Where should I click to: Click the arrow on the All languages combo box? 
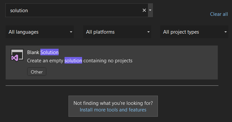click(71, 32)
